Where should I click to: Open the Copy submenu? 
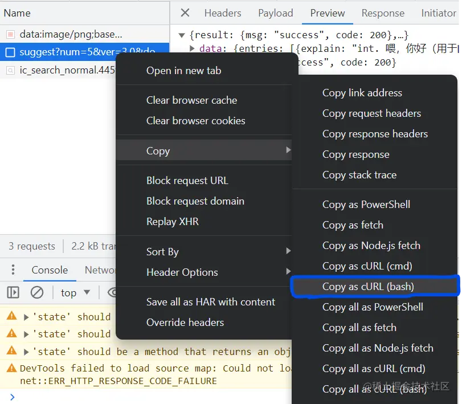click(x=204, y=150)
